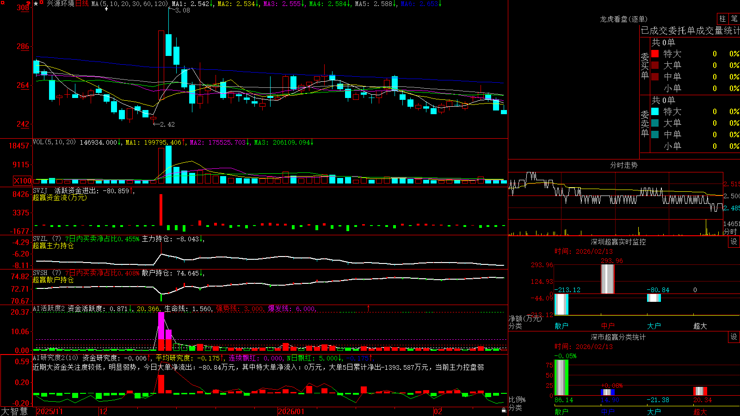
Task: Switch 龙虎看盘 to 笔 view
Action: click(734, 18)
